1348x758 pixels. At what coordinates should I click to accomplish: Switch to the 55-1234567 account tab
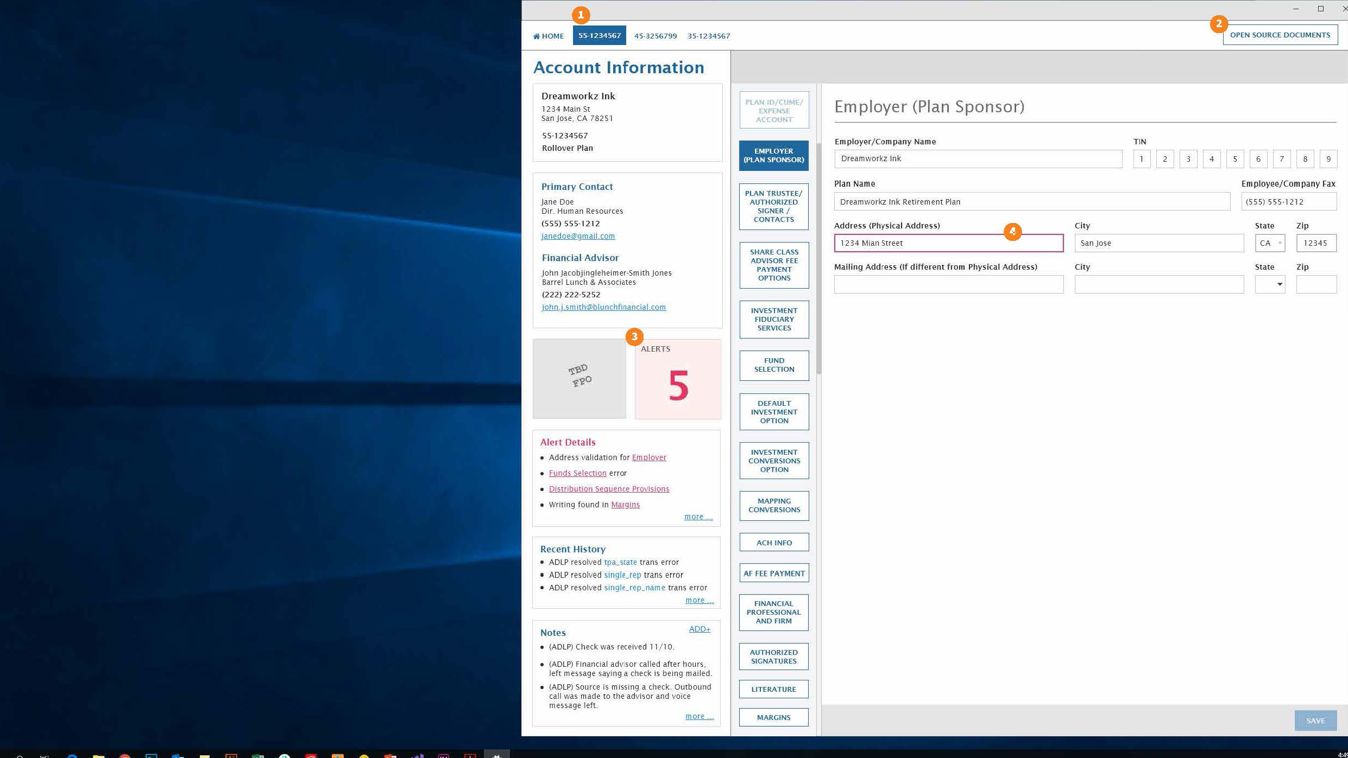click(599, 35)
